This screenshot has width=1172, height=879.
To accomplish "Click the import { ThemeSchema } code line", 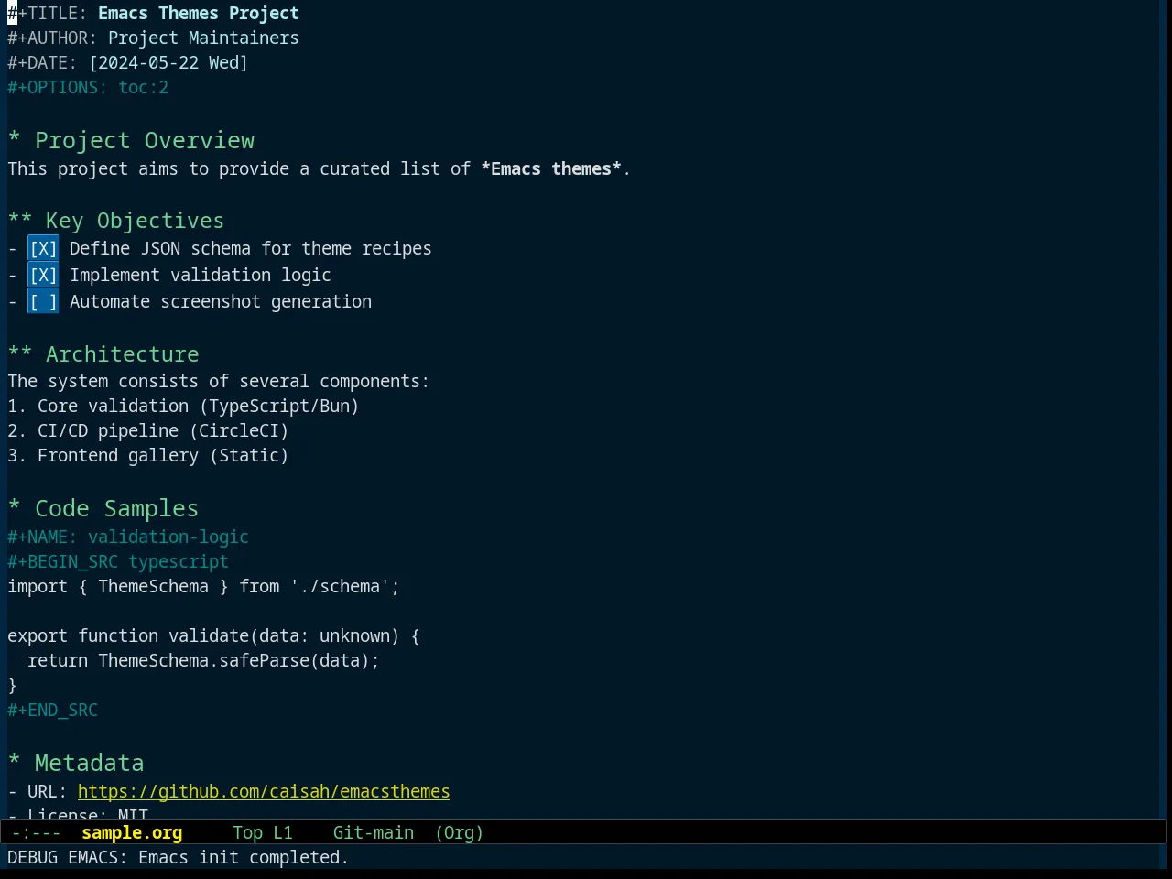I will point(204,586).
